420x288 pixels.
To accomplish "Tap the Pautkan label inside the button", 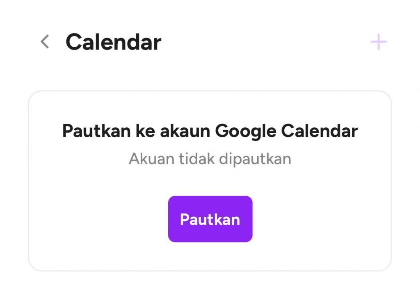I will (x=210, y=220).
